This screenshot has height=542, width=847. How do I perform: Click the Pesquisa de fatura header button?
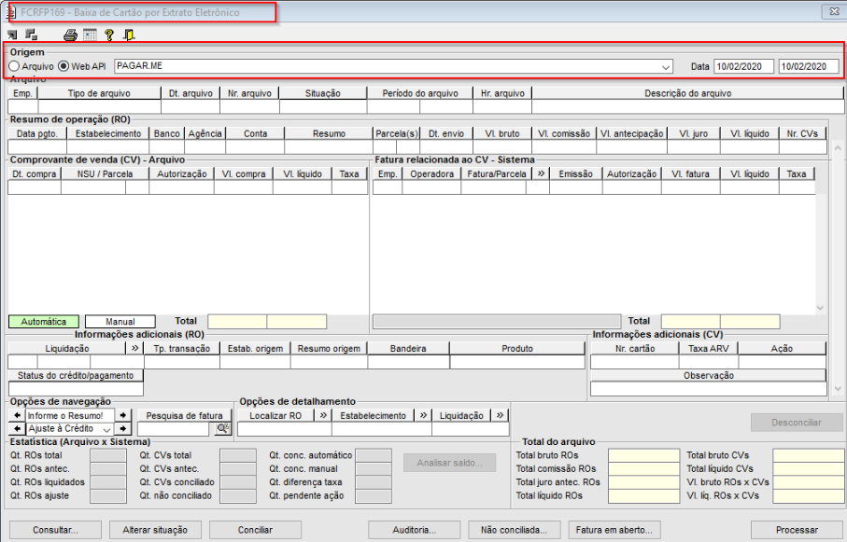pyautogui.click(x=184, y=415)
